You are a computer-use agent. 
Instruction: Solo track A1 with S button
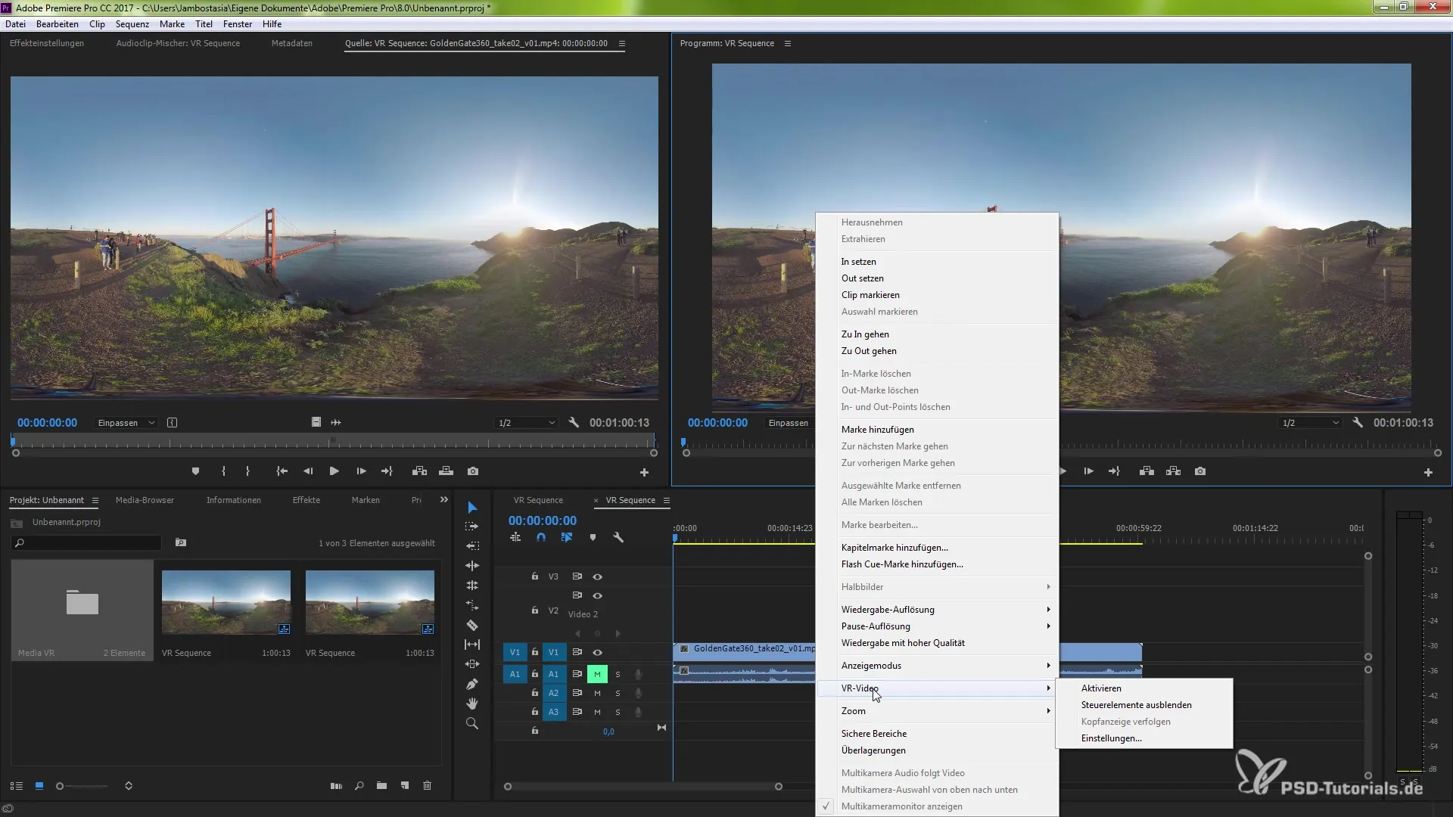(x=618, y=674)
